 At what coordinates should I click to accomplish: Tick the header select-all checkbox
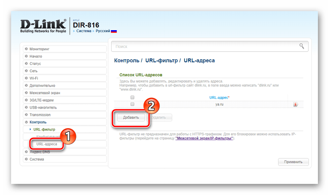(132, 97)
